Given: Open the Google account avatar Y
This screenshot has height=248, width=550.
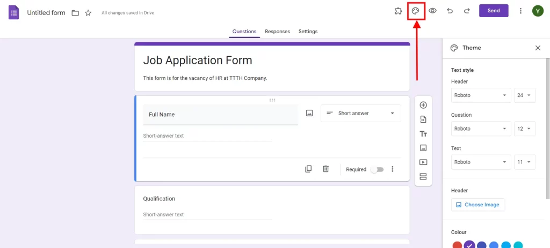Looking at the screenshot, I should click(x=538, y=11).
